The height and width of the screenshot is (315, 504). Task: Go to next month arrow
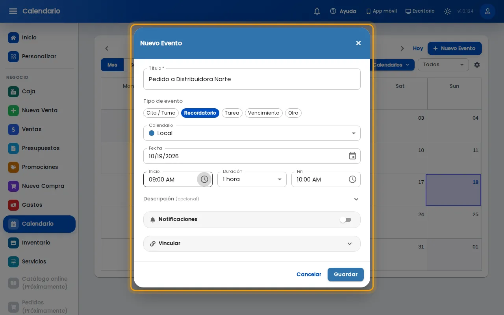(402, 48)
